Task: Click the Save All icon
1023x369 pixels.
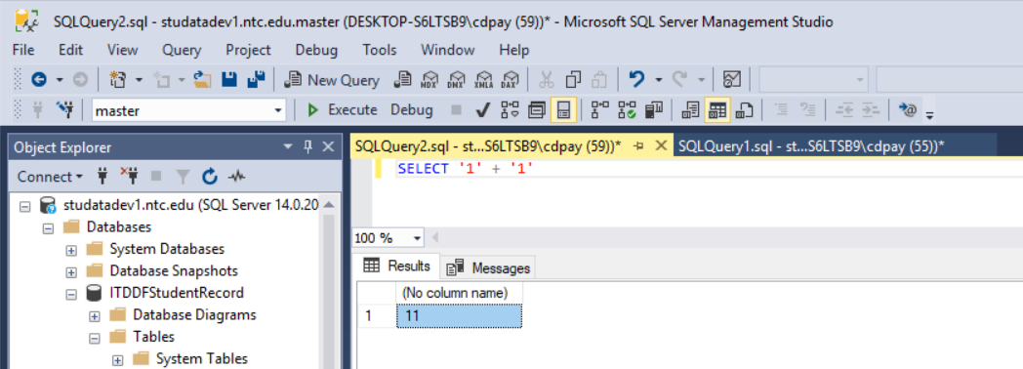Action: pos(255,80)
